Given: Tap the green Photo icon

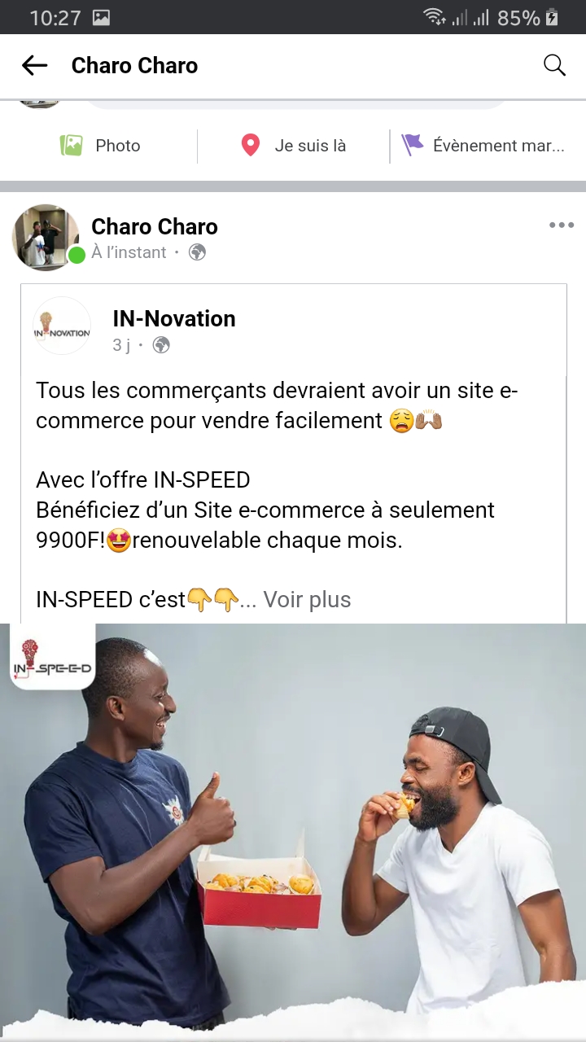Looking at the screenshot, I should pyautogui.click(x=72, y=146).
